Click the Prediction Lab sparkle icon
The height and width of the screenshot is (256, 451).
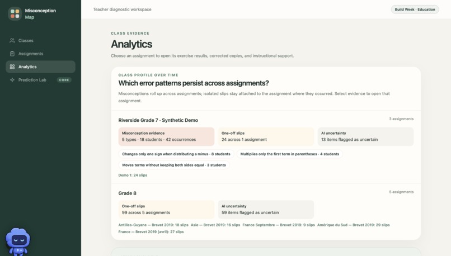tap(12, 80)
